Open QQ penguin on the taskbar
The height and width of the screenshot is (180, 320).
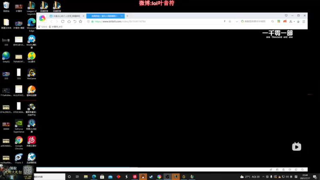(x=143, y=177)
